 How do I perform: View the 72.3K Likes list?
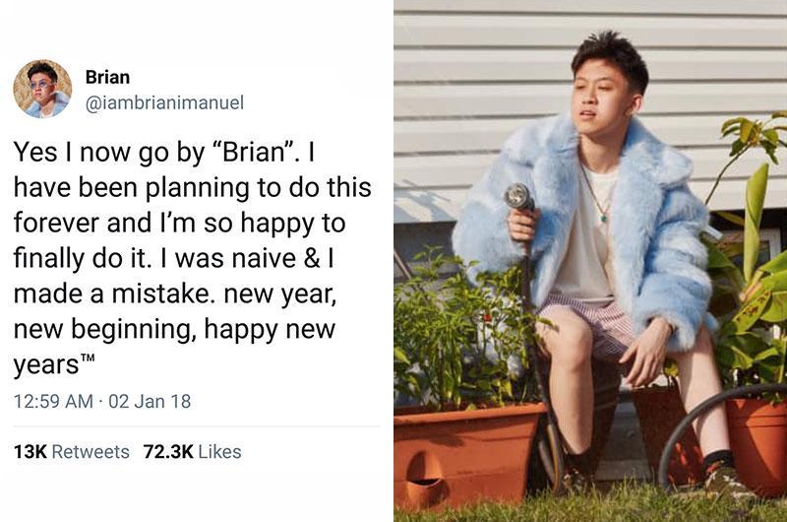click(x=192, y=452)
